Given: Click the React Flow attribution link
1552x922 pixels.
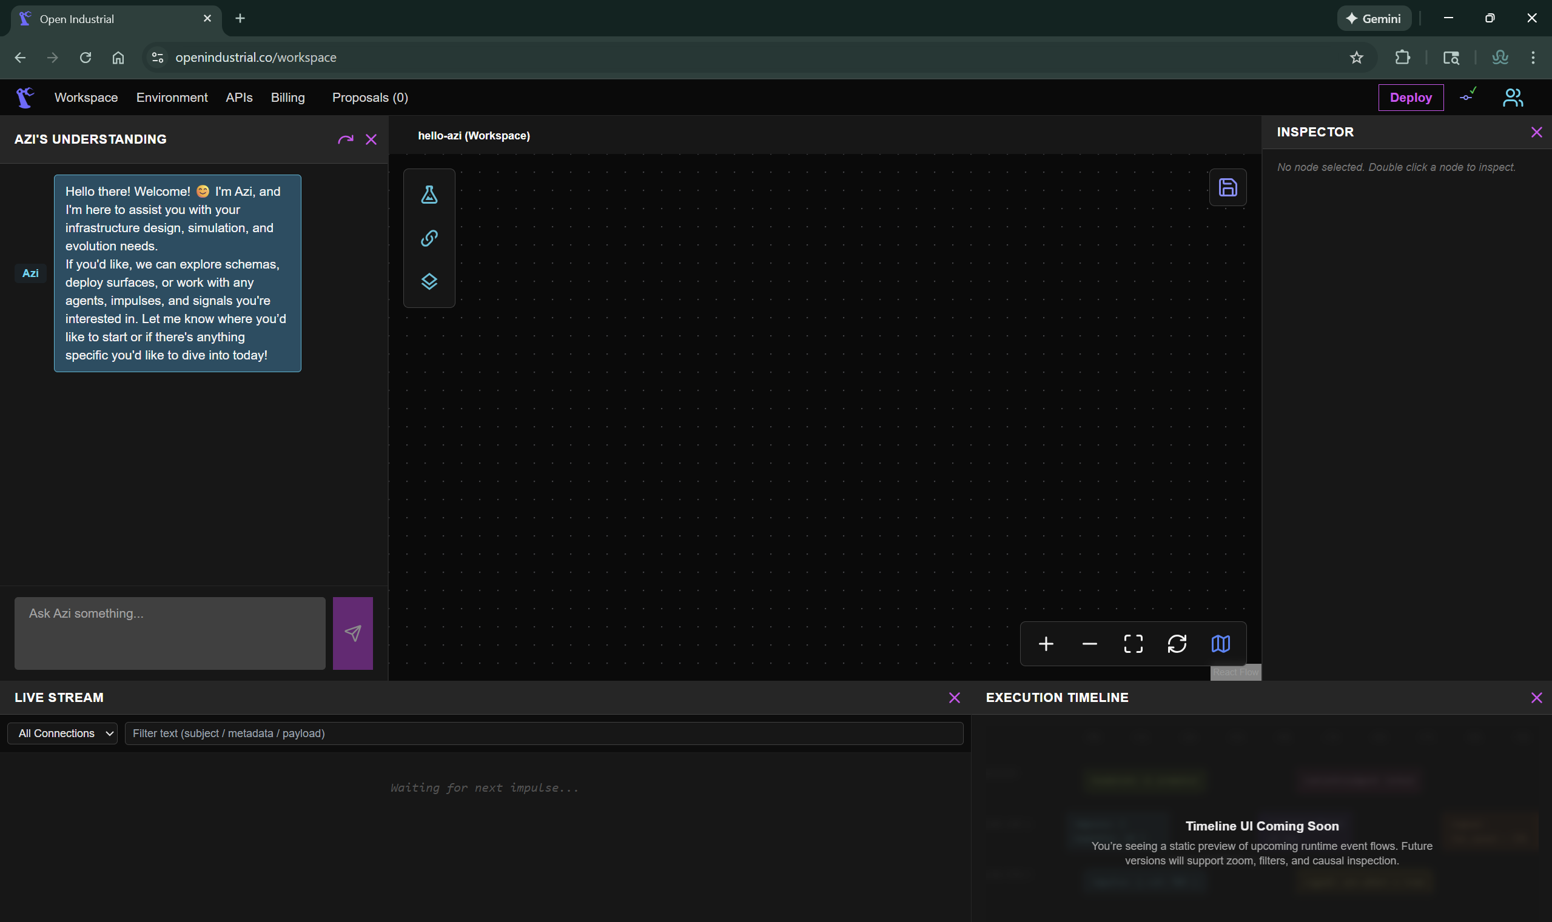Looking at the screenshot, I should click(1235, 672).
